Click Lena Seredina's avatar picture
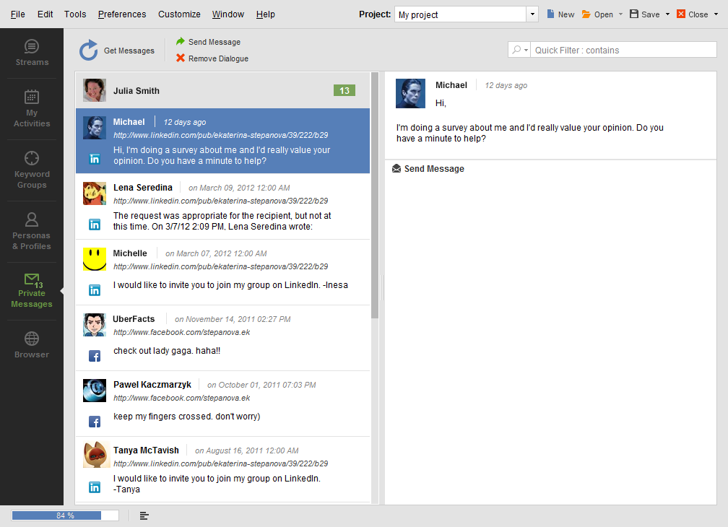728x527 pixels. (x=94, y=193)
